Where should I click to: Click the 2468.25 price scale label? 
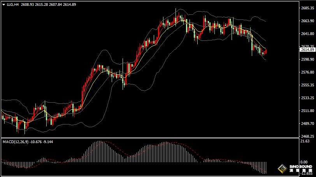point(307,136)
